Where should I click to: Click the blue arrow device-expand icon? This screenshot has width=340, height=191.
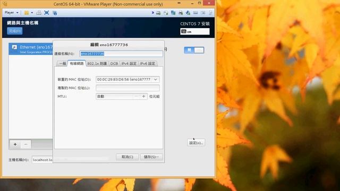tap(152, 13)
